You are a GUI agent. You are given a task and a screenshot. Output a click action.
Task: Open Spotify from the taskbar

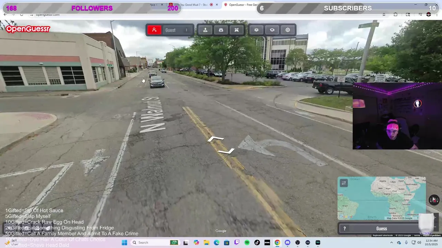point(247,242)
